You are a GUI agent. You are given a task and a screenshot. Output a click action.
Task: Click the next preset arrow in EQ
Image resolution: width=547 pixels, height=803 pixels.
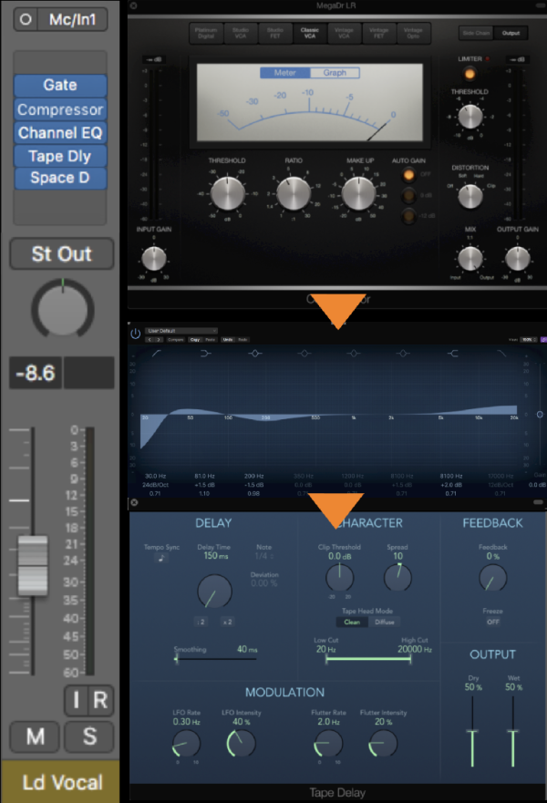point(159,340)
